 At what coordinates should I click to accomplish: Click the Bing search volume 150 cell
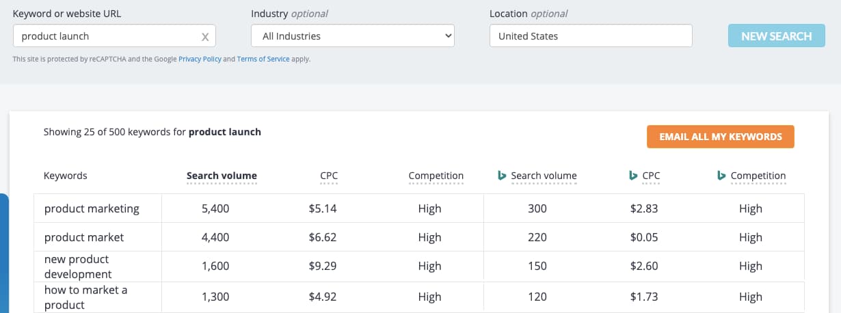[x=537, y=266]
